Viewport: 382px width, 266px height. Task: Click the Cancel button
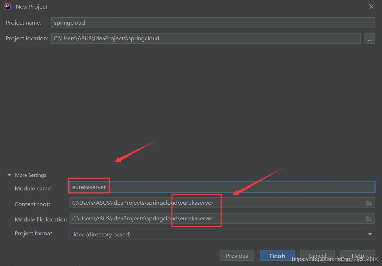point(317,256)
